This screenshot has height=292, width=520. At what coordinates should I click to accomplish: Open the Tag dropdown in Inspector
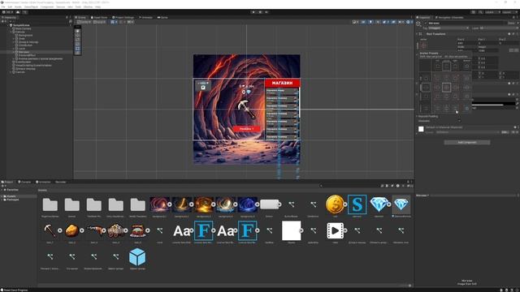tap(448, 28)
